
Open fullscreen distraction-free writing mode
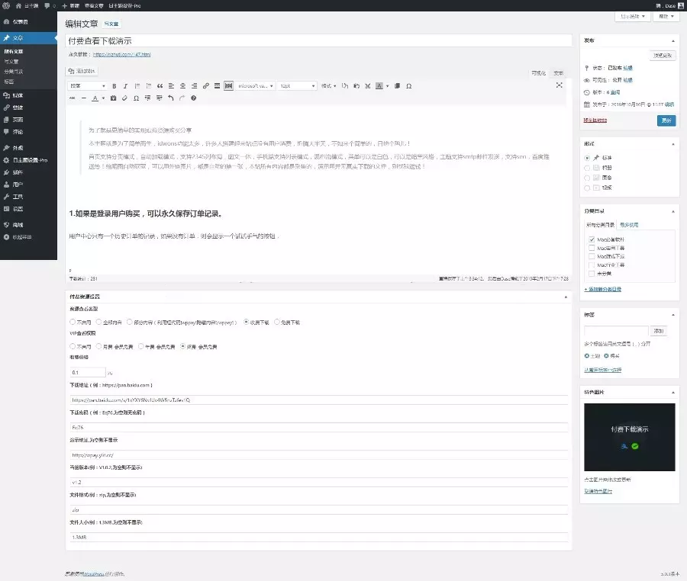(x=560, y=85)
